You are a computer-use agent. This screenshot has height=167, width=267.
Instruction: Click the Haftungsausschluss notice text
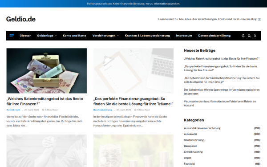133,4
